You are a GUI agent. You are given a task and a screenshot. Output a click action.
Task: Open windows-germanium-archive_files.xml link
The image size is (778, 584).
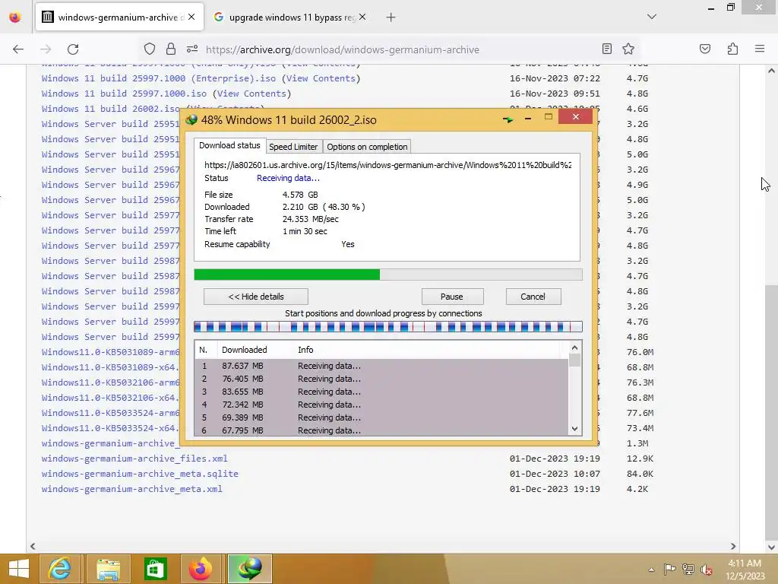tap(134, 459)
